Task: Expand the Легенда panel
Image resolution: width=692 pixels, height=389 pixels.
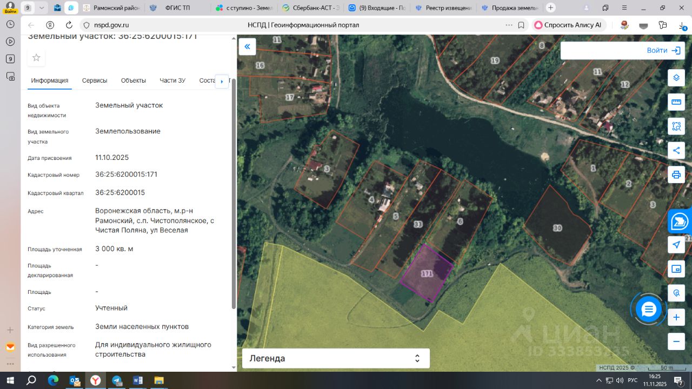Action: click(336, 358)
